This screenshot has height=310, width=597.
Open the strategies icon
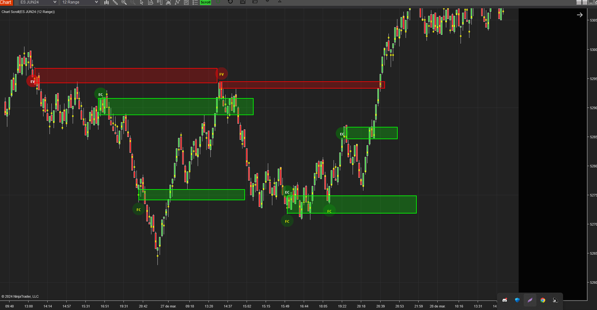pyautogui.click(x=177, y=2)
